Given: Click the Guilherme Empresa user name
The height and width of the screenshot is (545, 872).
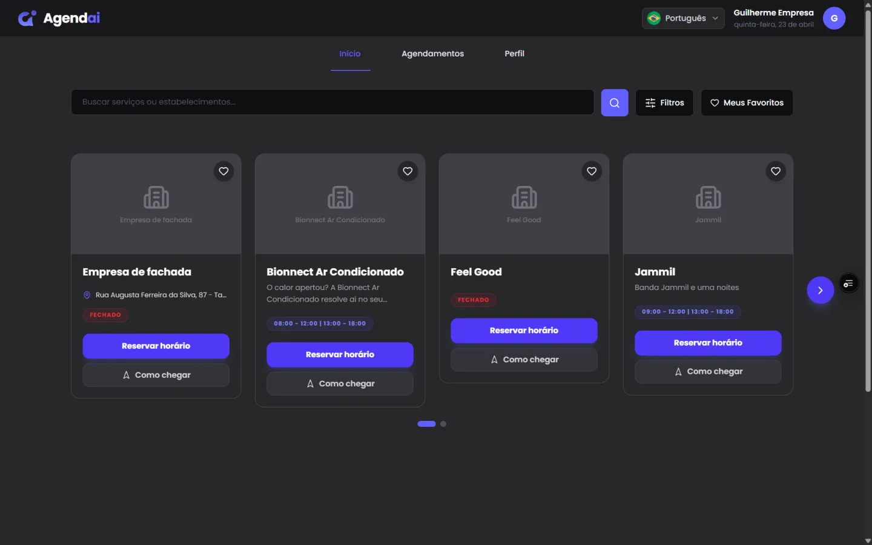Looking at the screenshot, I should pos(774,13).
